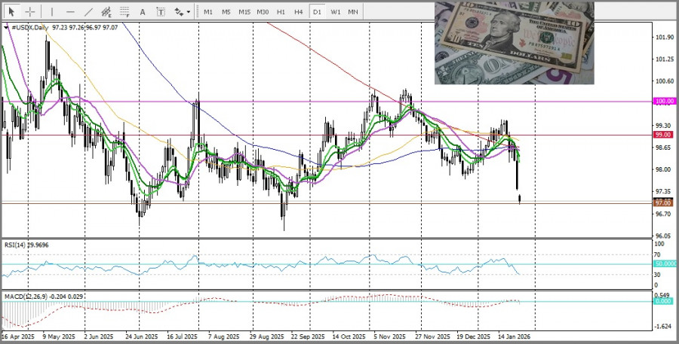Screen dimensions: 679x344
Task: Select the cursor arrow tool
Action: [x=11, y=12]
